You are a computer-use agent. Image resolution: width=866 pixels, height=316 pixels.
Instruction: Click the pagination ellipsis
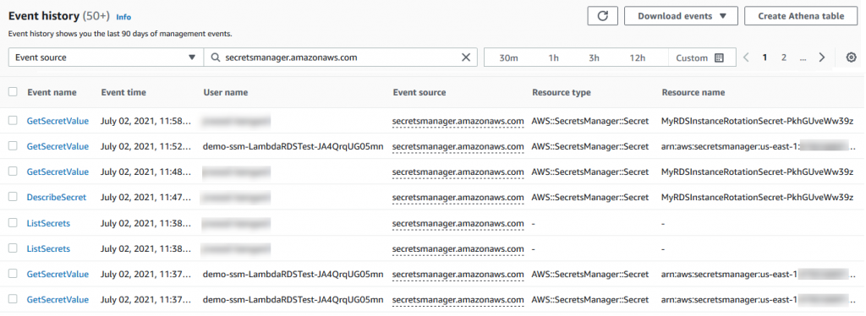[803, 57]
